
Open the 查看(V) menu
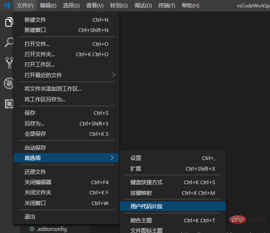point(95,6)
